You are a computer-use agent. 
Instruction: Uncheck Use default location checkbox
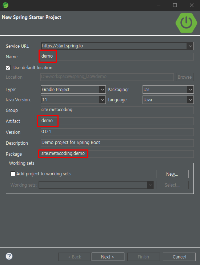point(8,67)
